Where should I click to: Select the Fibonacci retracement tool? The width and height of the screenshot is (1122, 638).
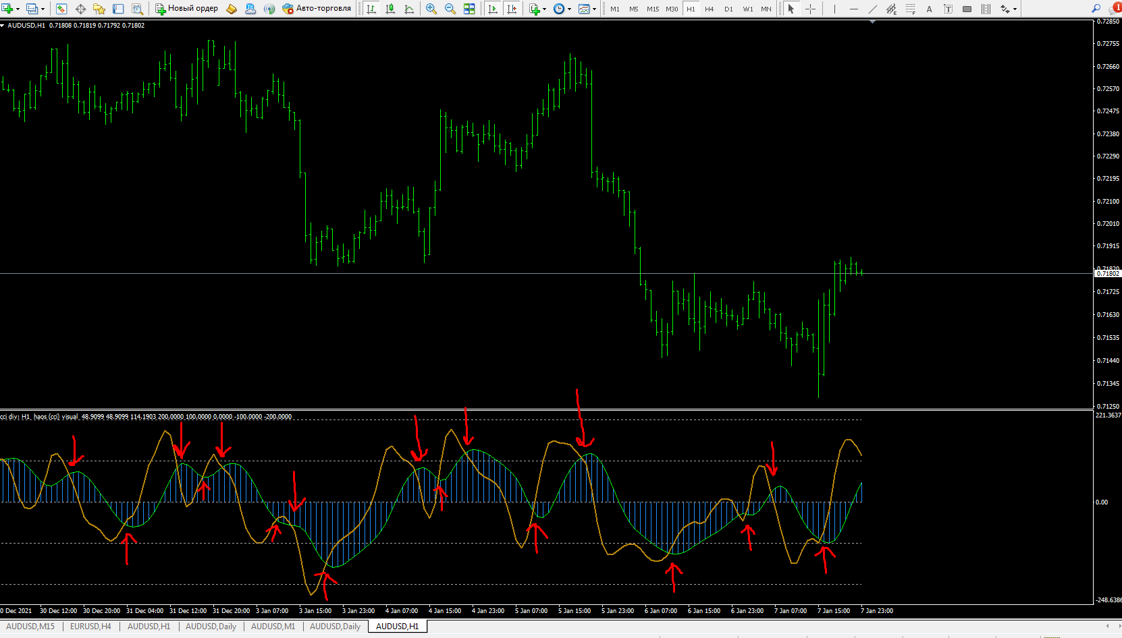pos(910,9)
